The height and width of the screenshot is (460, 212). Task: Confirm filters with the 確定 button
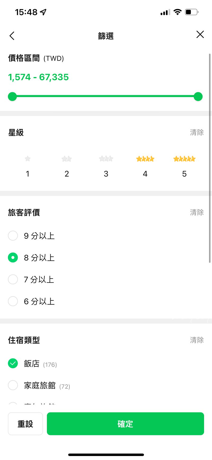125,424
